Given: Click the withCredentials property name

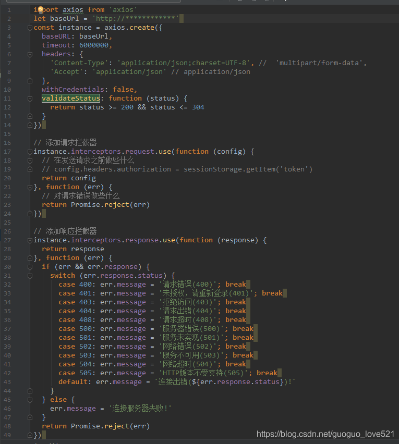Looking at the screenshot, I should click(73, 90).
